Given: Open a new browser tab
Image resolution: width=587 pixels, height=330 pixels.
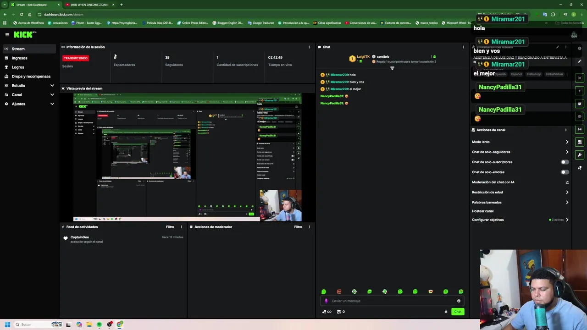Looking at the screenshot, I should pos(121,5).
